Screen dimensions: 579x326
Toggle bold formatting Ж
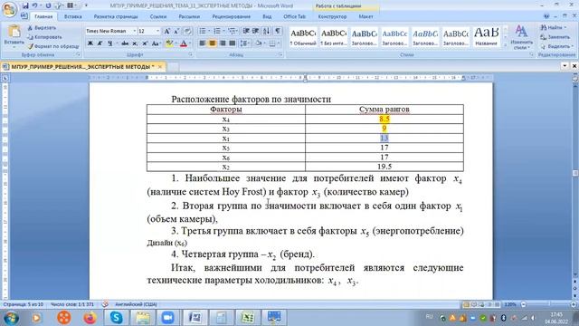90,43
